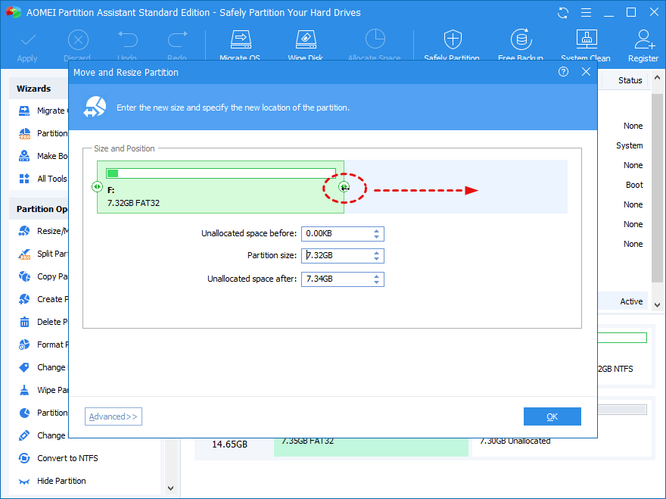This screenshot has height=499, width=666.
Task: Confirm the resize with the OK button
Action: pyautogui.click(x=552, y=416)
